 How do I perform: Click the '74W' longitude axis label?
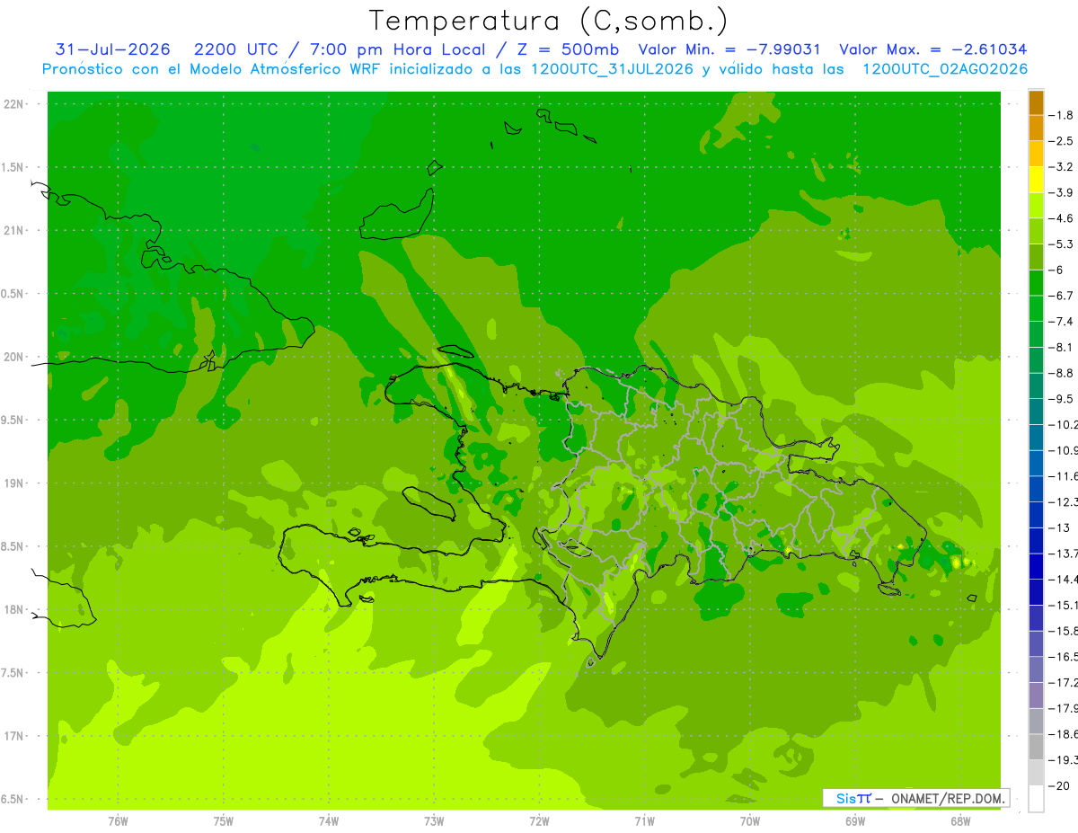329,821
